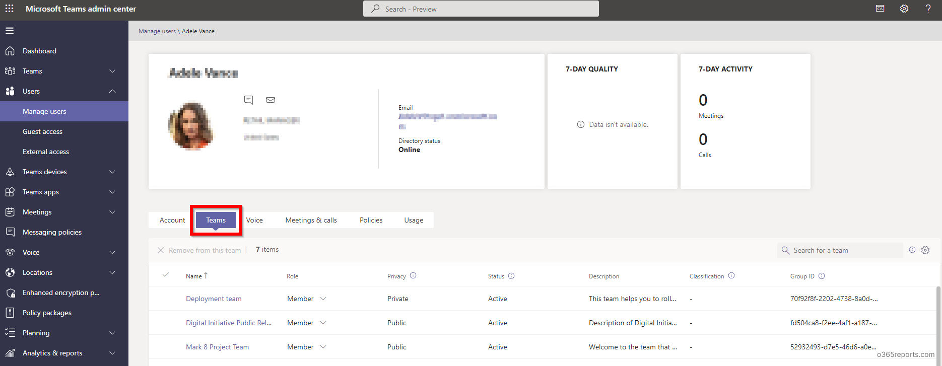This screenshot has height=366, width=942.
Task: Select the Teams tab
Action: (216, 220)
